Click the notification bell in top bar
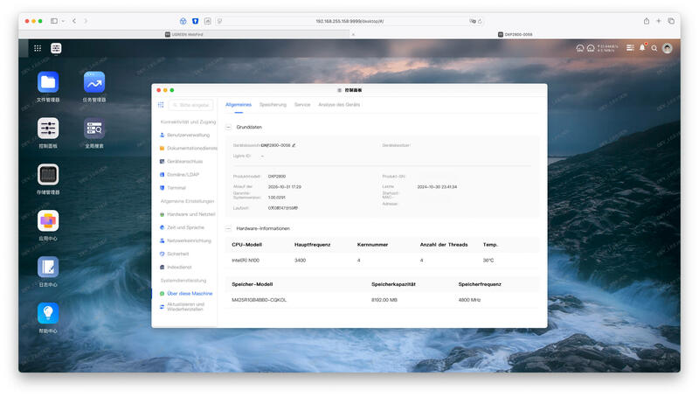The image size is (699, 397). [642, 48]
